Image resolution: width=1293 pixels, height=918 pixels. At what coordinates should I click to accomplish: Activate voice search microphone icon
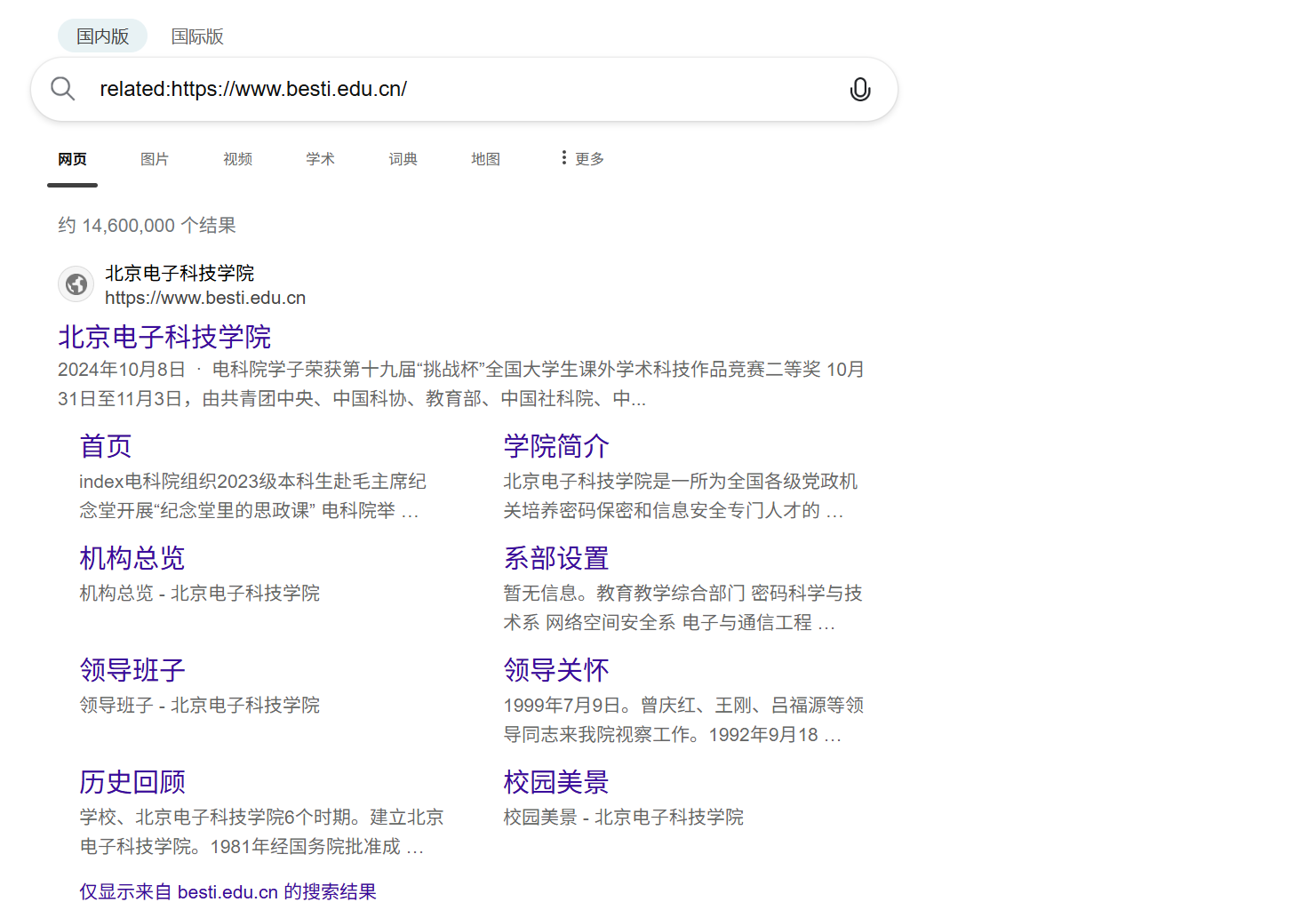coord(860,89)
